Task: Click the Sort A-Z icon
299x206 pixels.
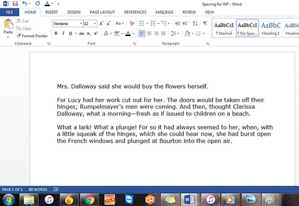Action: pyautogui.click(x=195, y=23)
